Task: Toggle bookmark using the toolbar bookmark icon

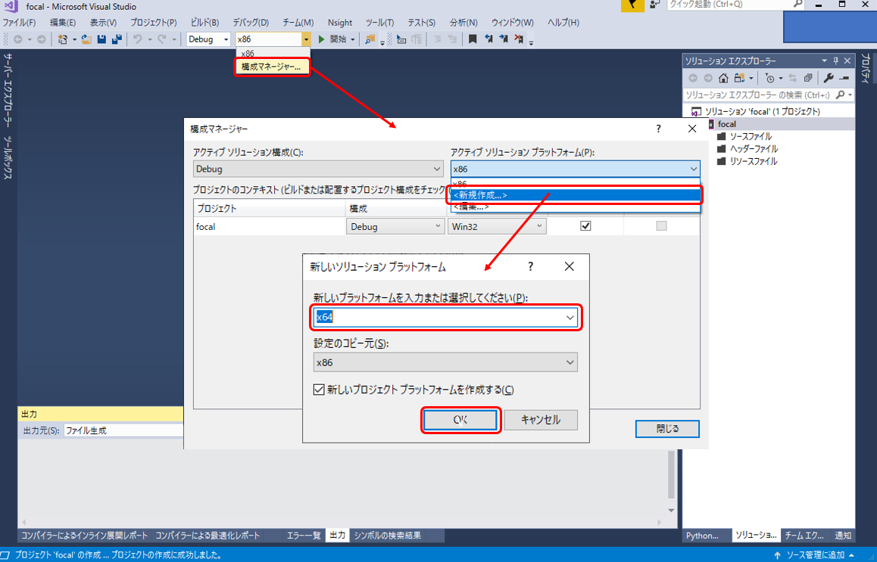Action: (473, 39)
